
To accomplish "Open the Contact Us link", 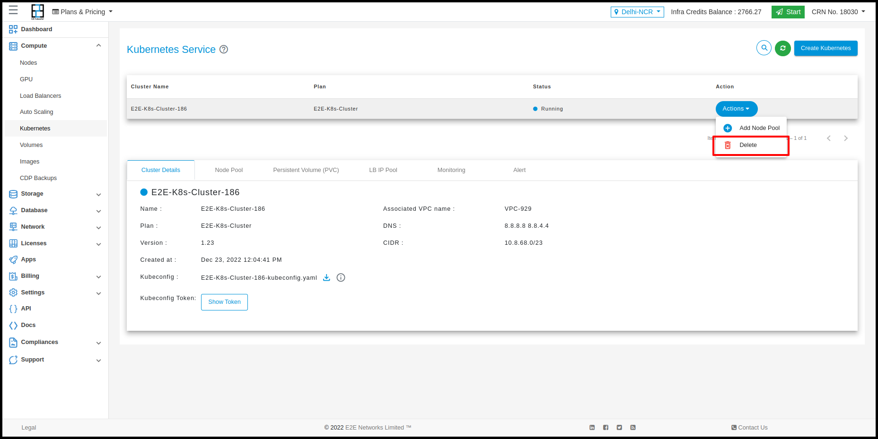I will pos(749,428).
